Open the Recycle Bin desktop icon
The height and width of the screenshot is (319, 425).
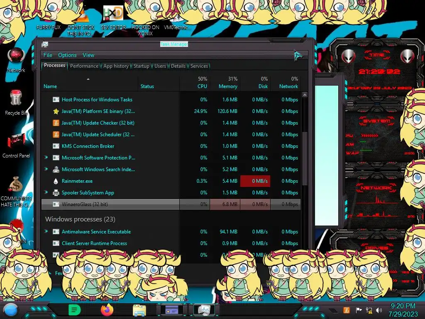pyautogui.click(x=16, y=103)
